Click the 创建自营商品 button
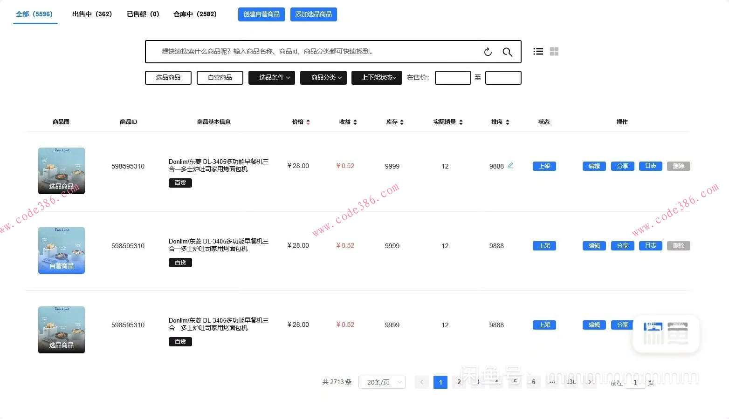The width and height of the screenshot is (729, 419). (x=261, y=14)
